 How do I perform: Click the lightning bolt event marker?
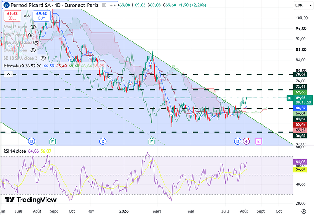(x=247, y=141)
